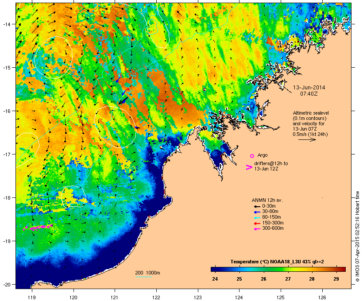This screenshot has width=363, height=301.
Task: Click the magenta drifters chevron symbol
Action: pyautogui.click(x=249, y=167)
